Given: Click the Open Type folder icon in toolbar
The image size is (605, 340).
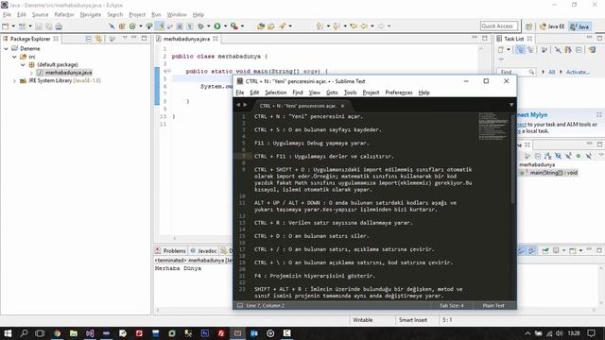Looking at the screenshot, I should click(261, 26).
